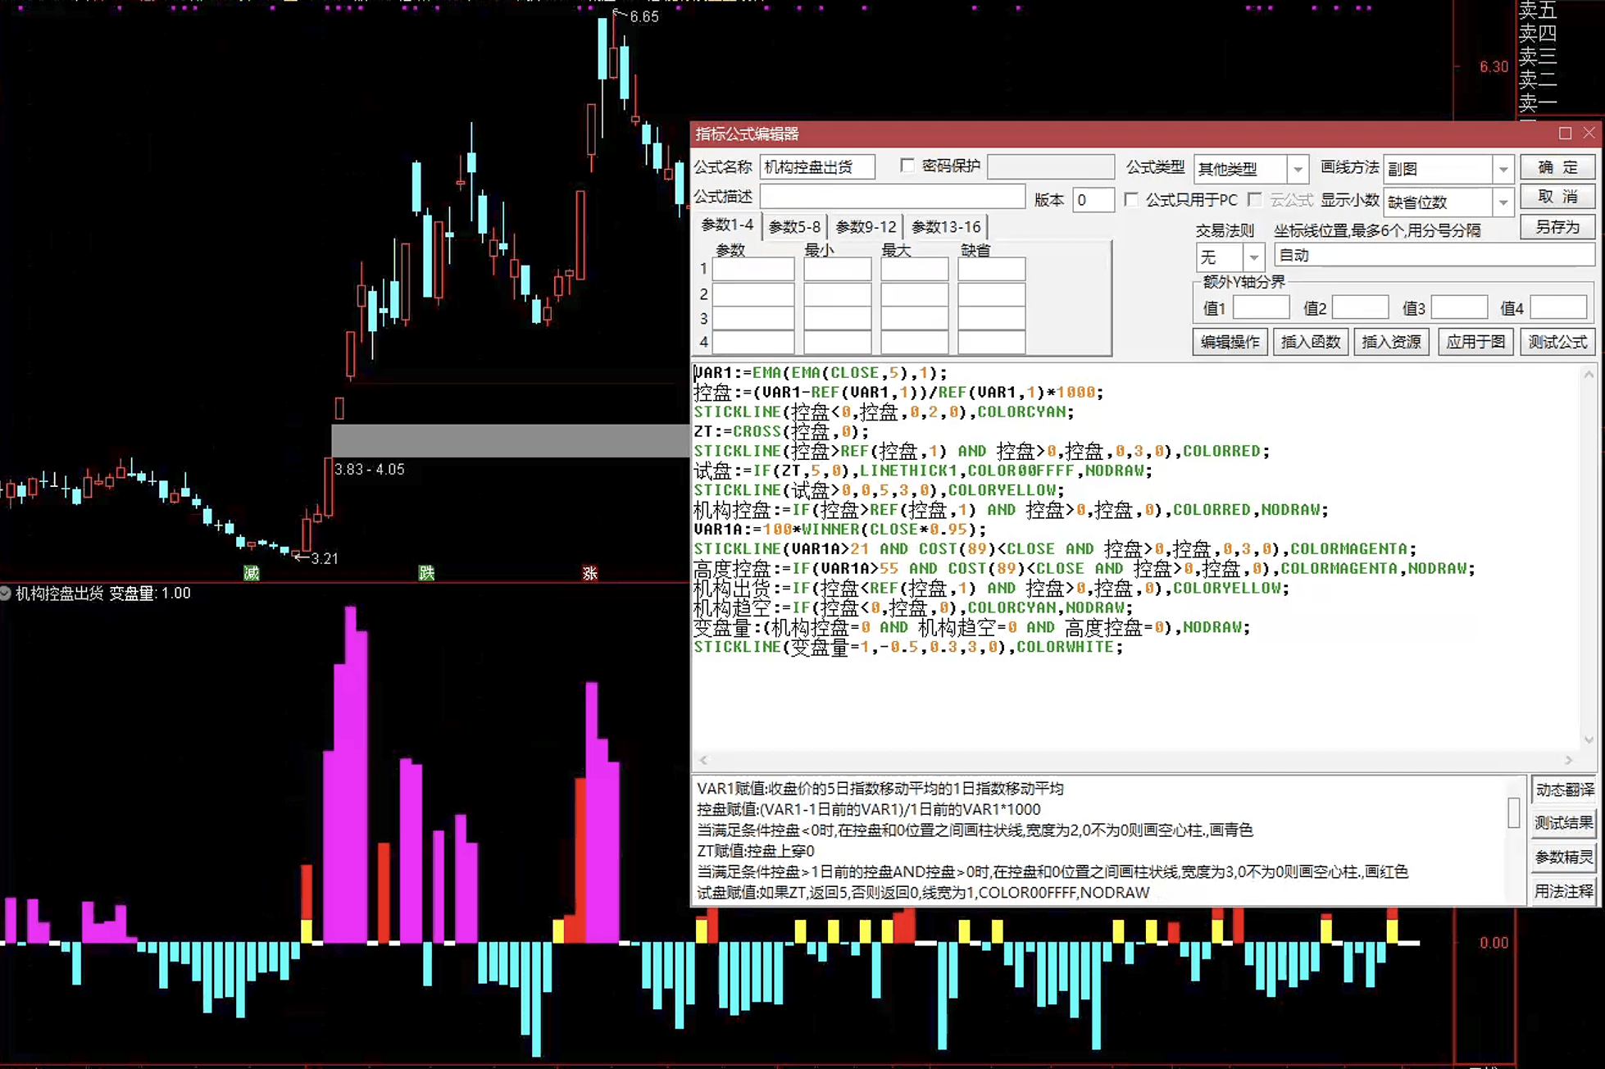
Task: Click 插入函数 button
Action: (1310, 342)
